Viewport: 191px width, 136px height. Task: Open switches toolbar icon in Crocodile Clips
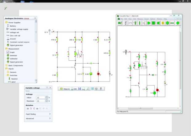(x=130, y=23)
